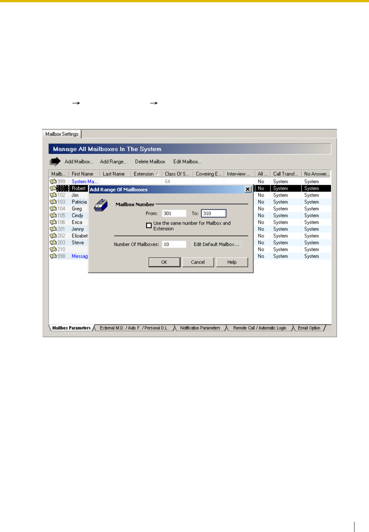Cancel the Add Range dialog
This screenshot has width=369, height=532.
click(198, 262)
